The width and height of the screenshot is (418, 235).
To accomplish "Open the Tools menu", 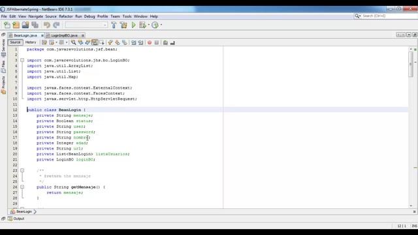I will [x=127, y=16].
